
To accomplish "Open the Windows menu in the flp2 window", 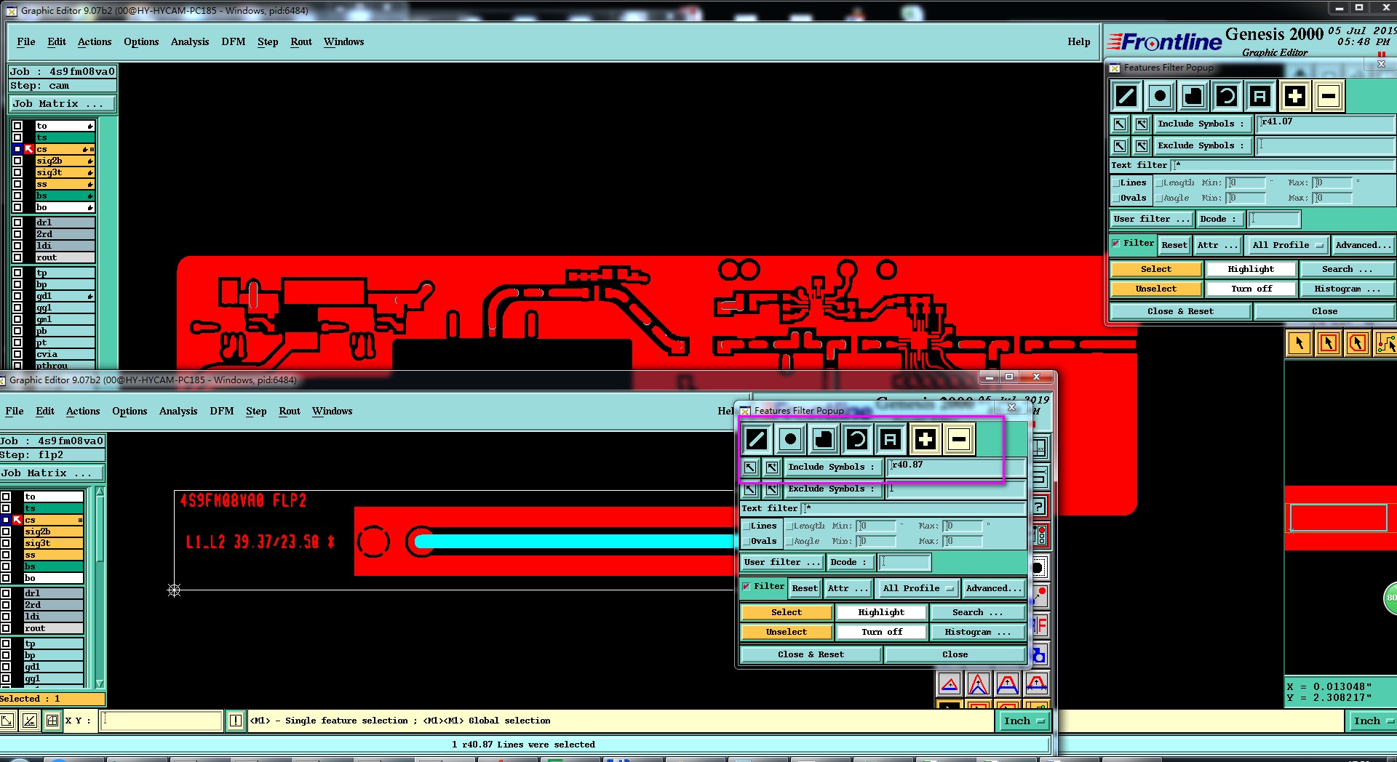I will [333, 412].
